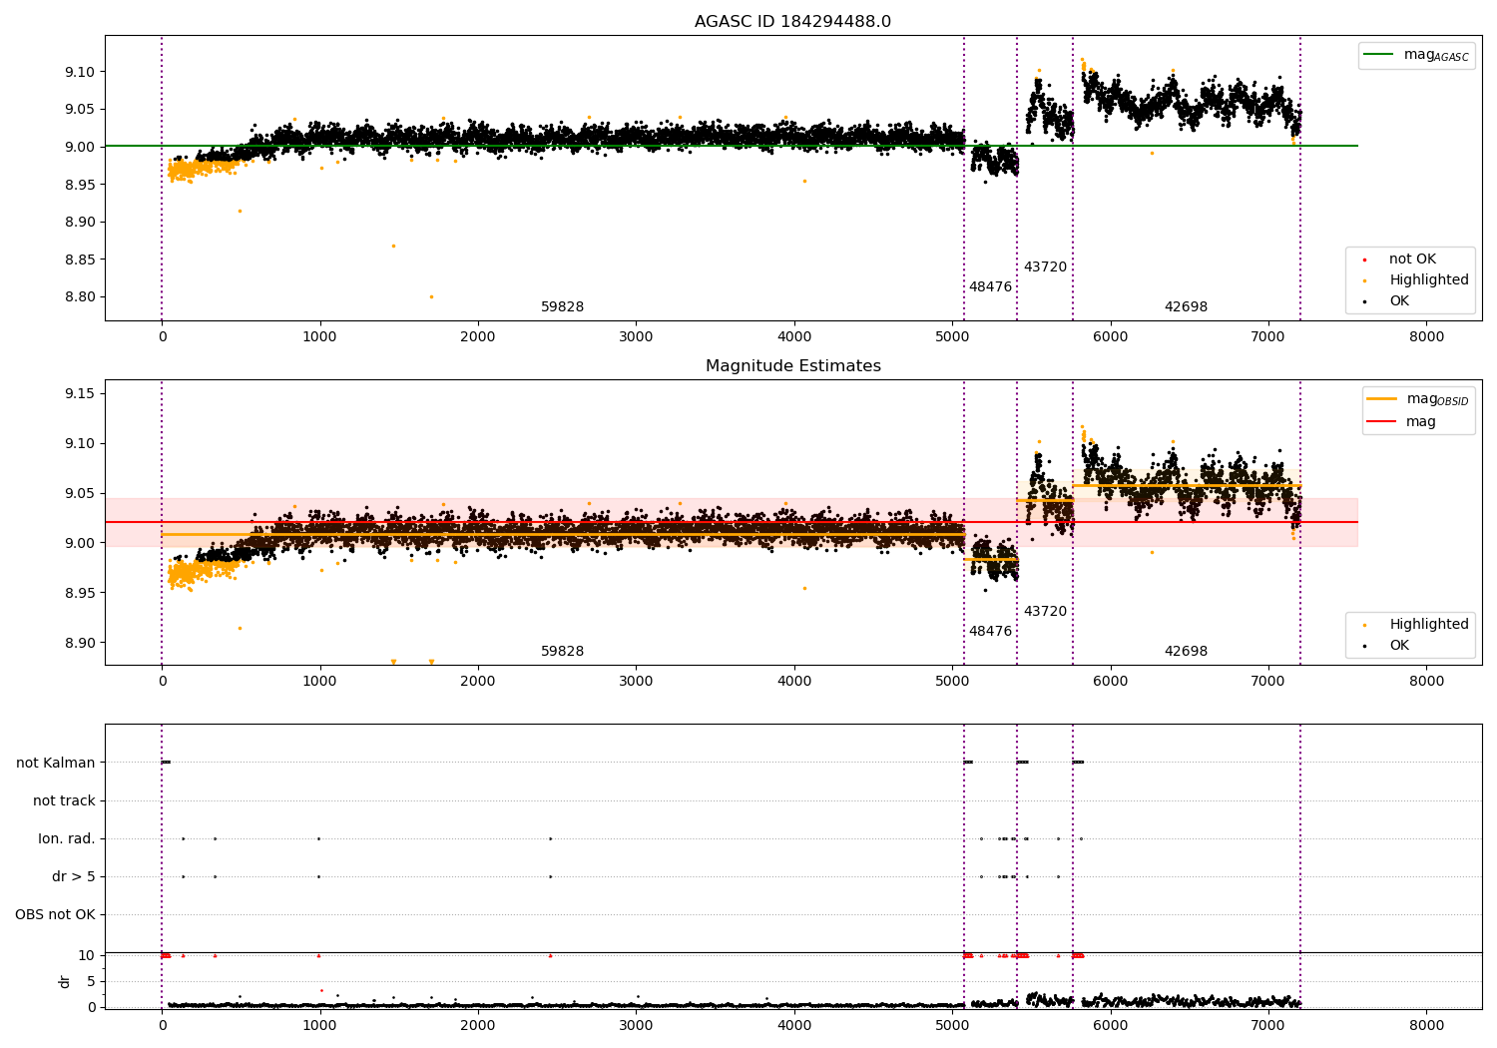This screenshot has height=1048, width=1497.
Task: Click the 3000 x-axis label in the bottom plot
Action: [x=636, y=1026]
